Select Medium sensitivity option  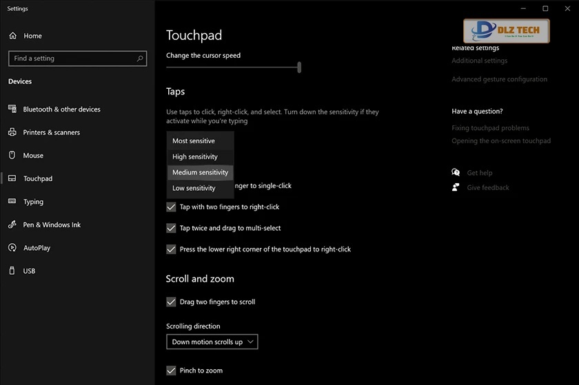(200, 172)
